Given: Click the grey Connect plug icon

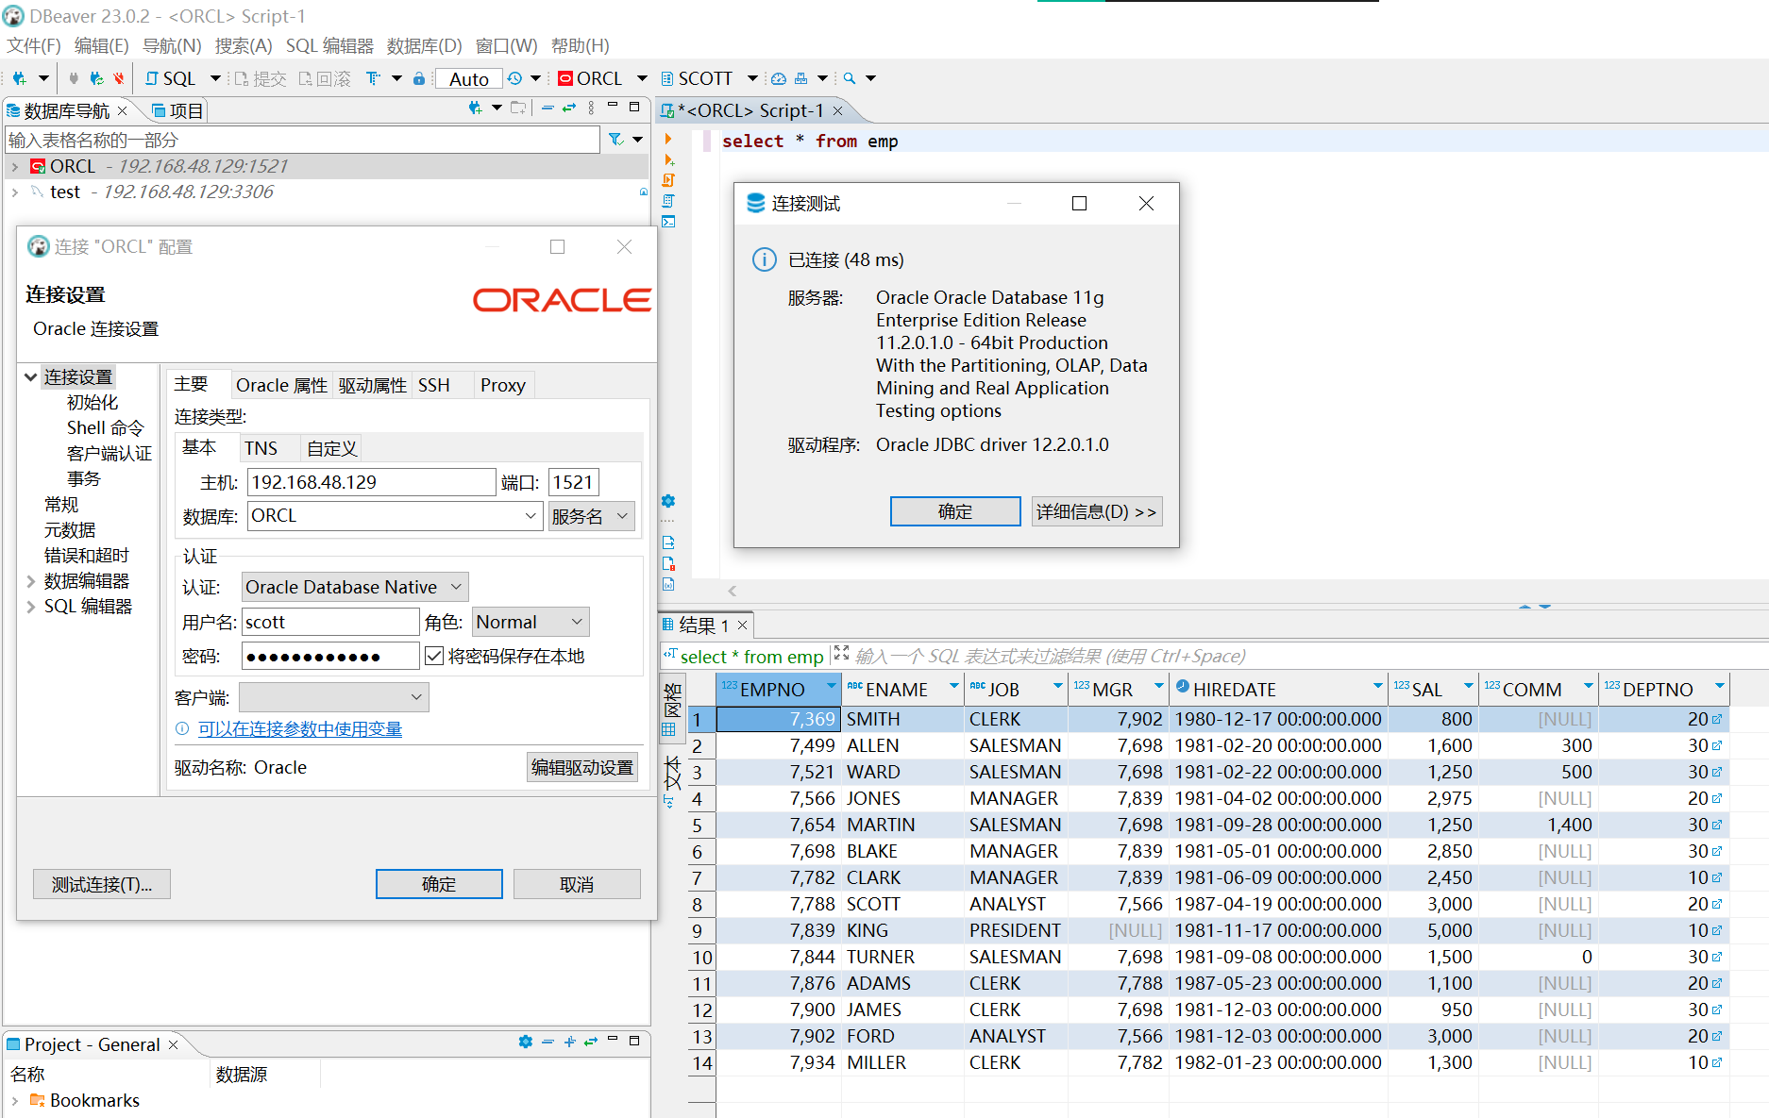Looking at the screenshot, I should 74,78.
